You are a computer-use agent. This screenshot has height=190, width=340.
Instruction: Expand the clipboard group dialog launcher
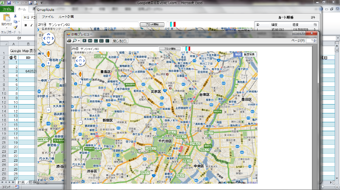coord(20,32)
